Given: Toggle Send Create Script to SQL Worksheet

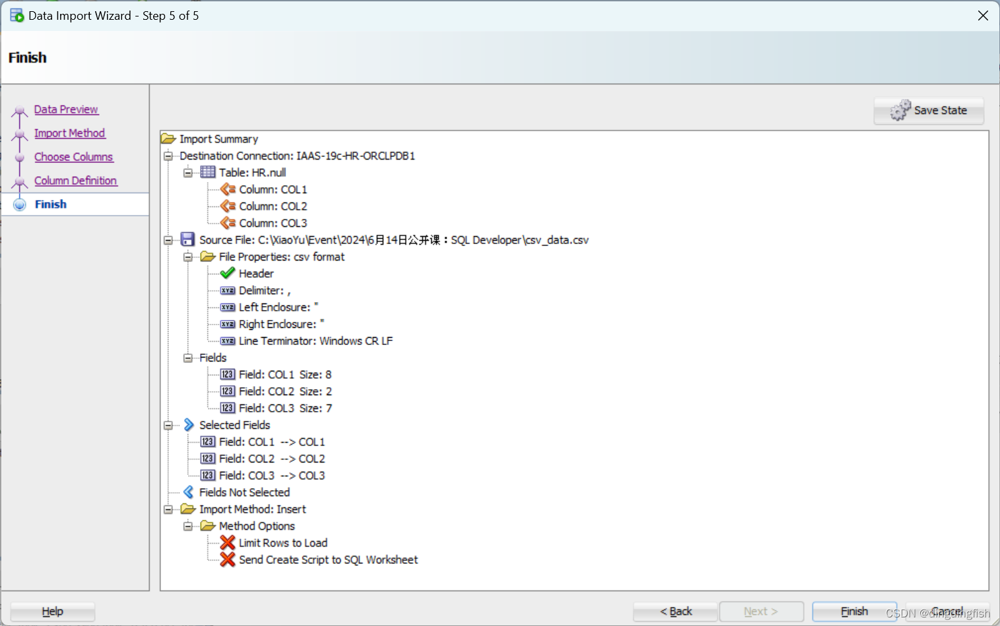Looking at the screenshot, I should pyautogui.click(x=227, y=559).
